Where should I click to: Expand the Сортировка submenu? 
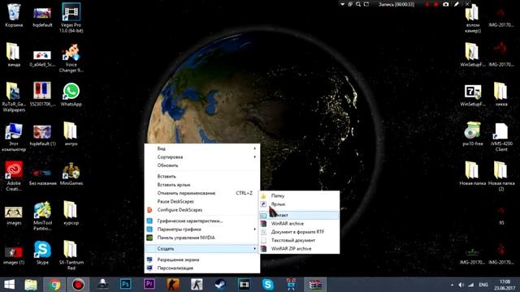click(202, 157)
